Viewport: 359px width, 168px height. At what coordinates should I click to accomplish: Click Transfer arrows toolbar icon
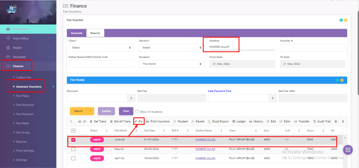click(296, 121)
